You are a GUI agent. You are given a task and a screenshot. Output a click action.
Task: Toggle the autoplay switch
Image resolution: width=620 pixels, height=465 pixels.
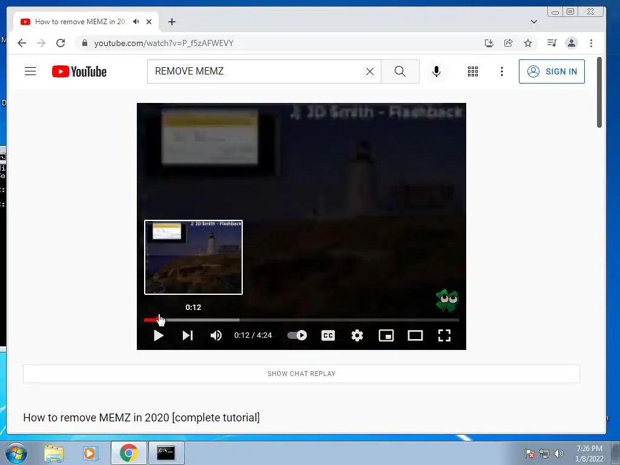coord(297,335)
